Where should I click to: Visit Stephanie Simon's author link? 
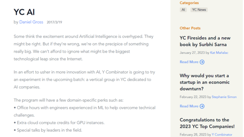click(x=224, y=97)
